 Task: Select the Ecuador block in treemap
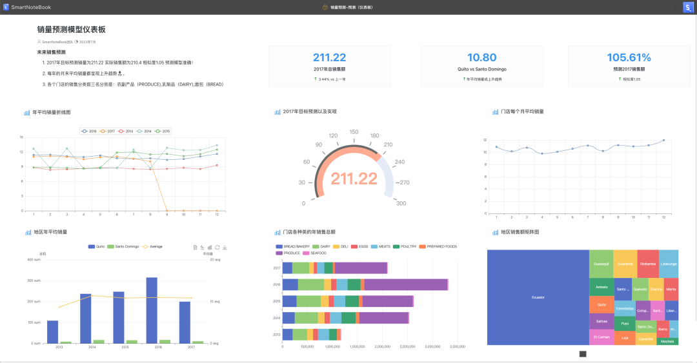[x=538, y=297]
